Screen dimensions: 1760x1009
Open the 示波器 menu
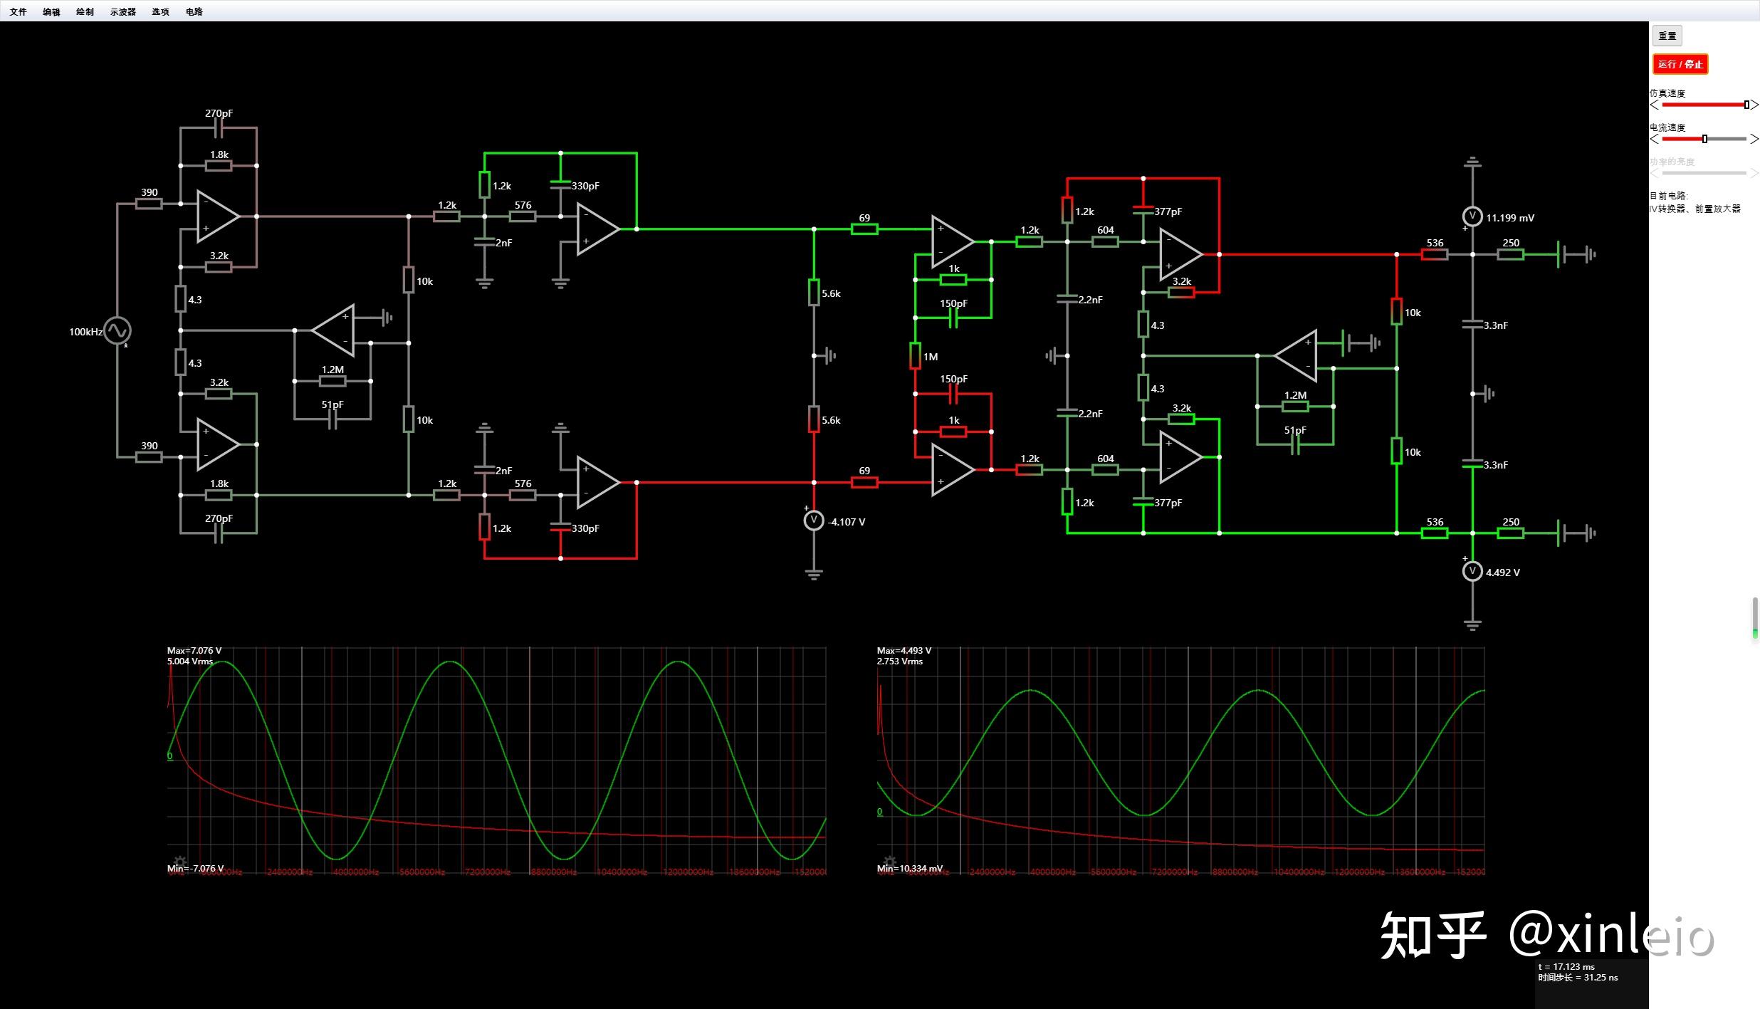point(122,11)
